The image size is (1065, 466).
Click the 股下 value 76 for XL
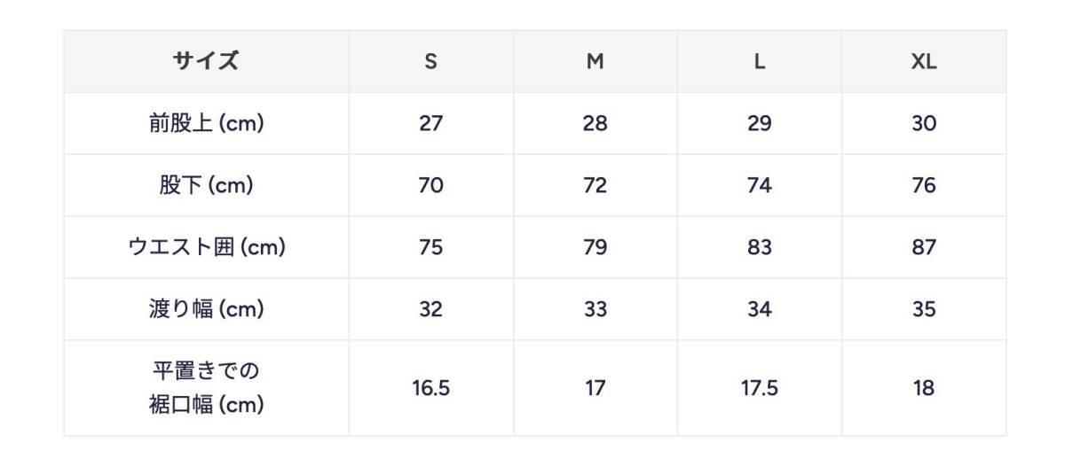[x=924, y=185]
